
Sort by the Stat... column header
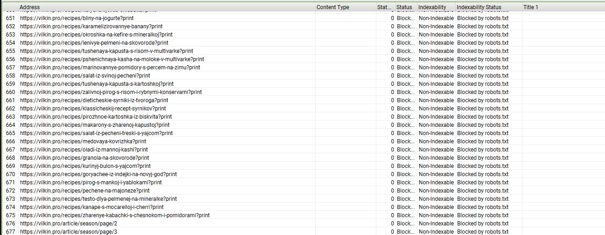click(386, 7)
